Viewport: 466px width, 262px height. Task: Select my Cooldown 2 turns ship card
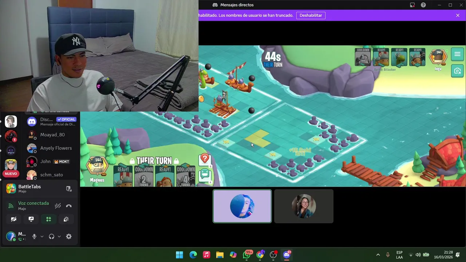click(x=144, y=176)
